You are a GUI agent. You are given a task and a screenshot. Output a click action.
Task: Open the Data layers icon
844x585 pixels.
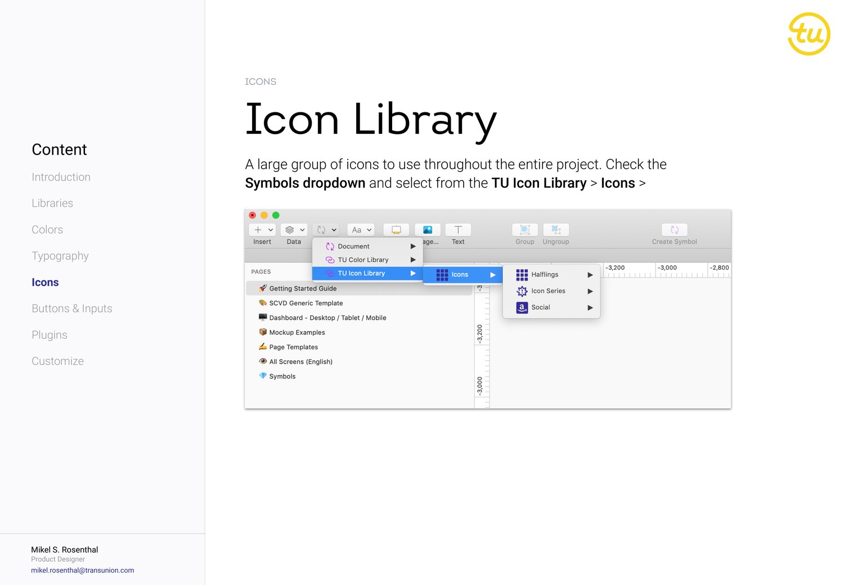(290, 230)
